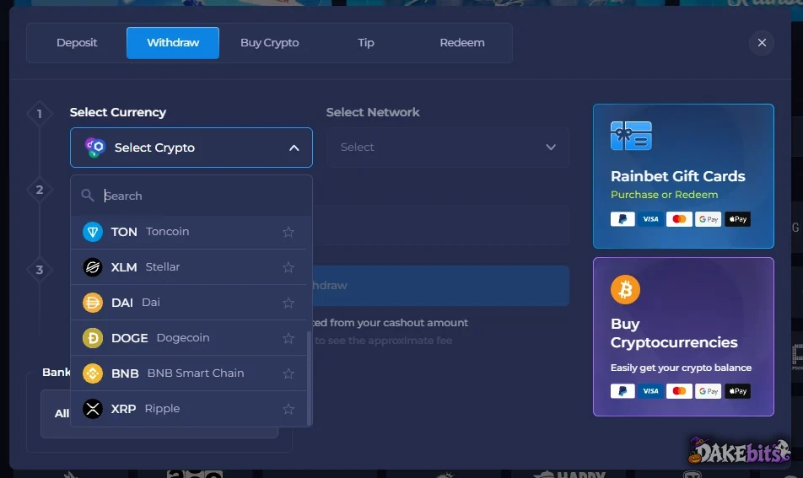803x478 pixels.
Task: Favorite BNB with its star
Action: click(288, 373)
